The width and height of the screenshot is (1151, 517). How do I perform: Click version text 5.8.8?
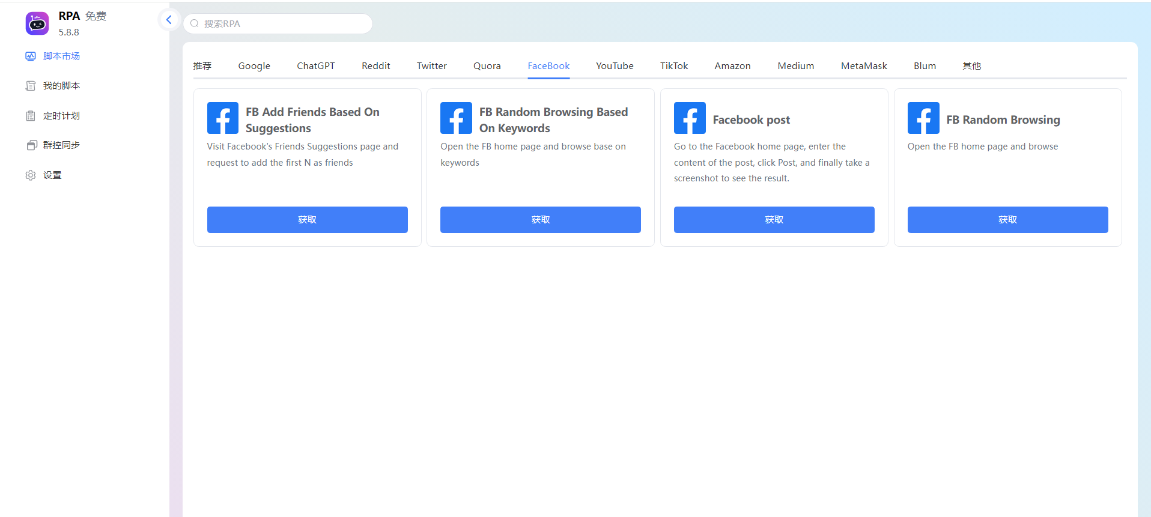click(x=68, y=32)
